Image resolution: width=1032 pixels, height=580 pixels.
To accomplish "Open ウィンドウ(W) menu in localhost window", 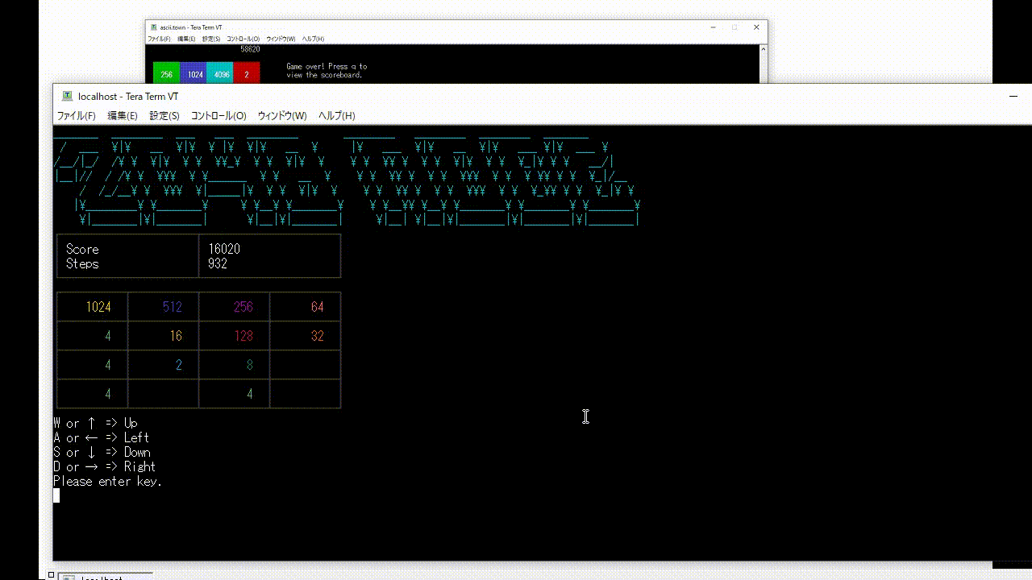I will (x=282, y=116).
